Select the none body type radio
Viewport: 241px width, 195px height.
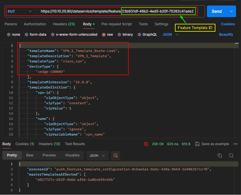(9, 35)
